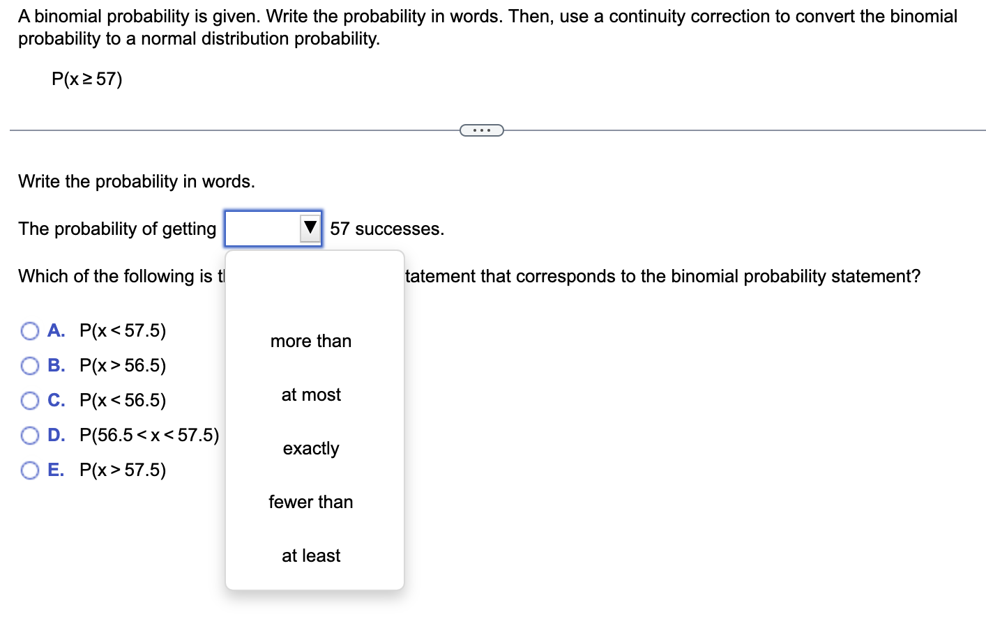Viewport: 986px width, 644px height.
Task: Click the '57 successes' text after the dropdown
Action: [x=387, y=228]
